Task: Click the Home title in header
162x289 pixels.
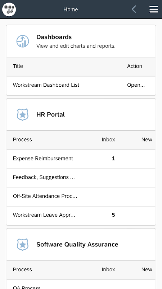Action: coord(71,9)
